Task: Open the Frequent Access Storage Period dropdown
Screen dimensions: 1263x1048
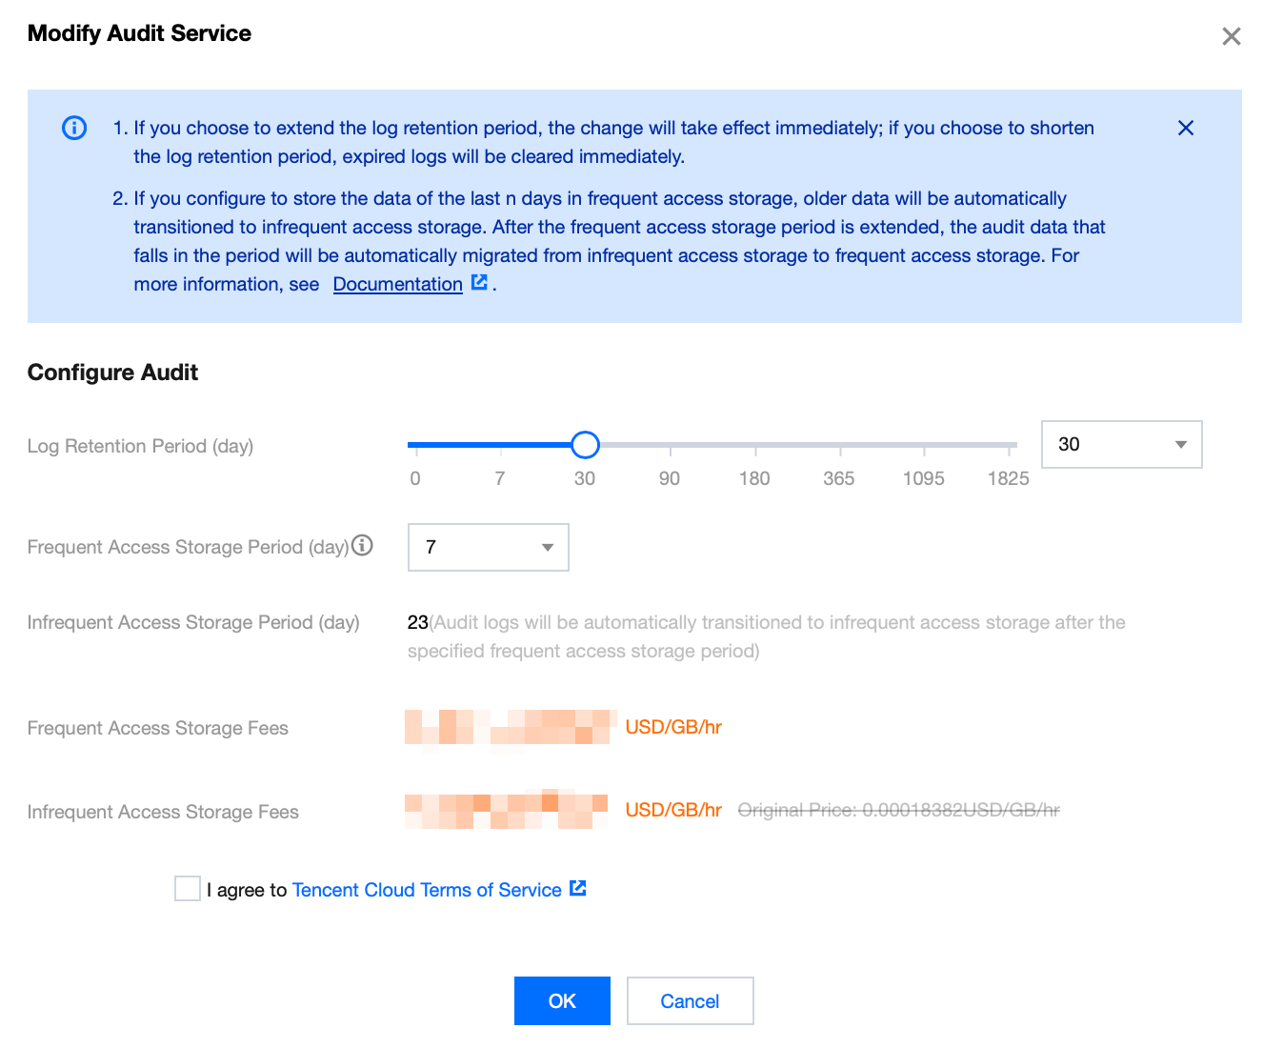Action: pyautogui.click(x=488, y=547)
